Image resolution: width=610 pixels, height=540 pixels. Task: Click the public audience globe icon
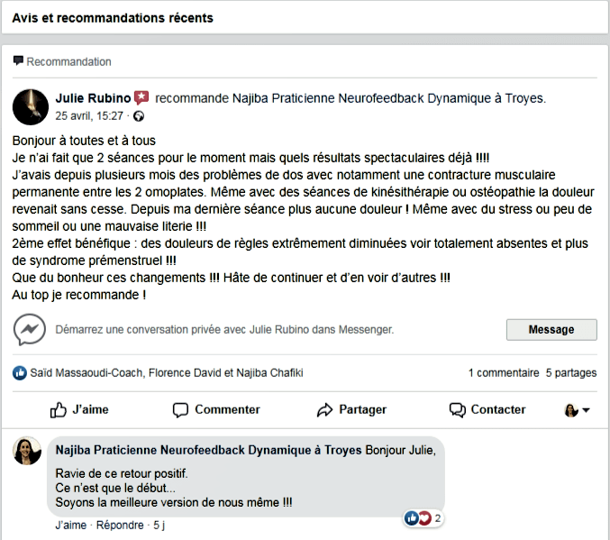(x=139, y=116)
